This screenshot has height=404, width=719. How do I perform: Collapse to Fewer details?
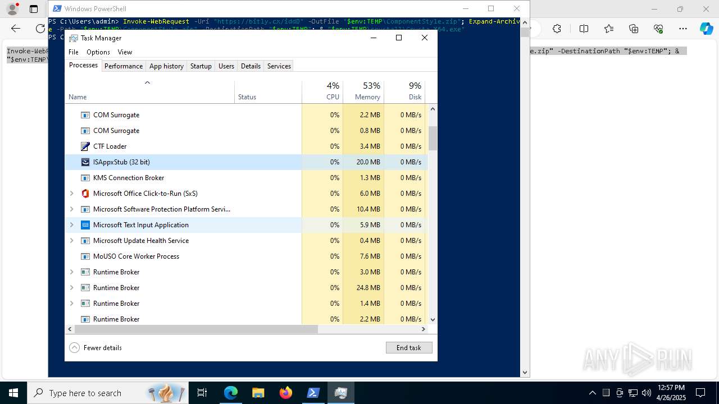(95, 348)
